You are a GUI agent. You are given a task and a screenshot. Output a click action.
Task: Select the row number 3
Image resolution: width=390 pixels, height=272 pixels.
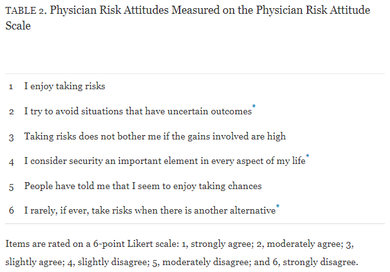(x=12, y=136)
